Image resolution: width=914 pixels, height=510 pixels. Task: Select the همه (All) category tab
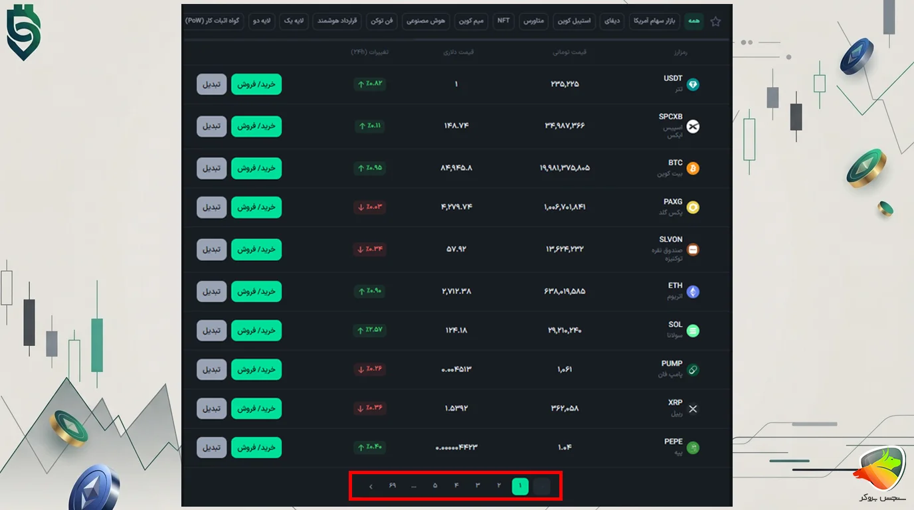pyautogui.click(x=694, y=21)
